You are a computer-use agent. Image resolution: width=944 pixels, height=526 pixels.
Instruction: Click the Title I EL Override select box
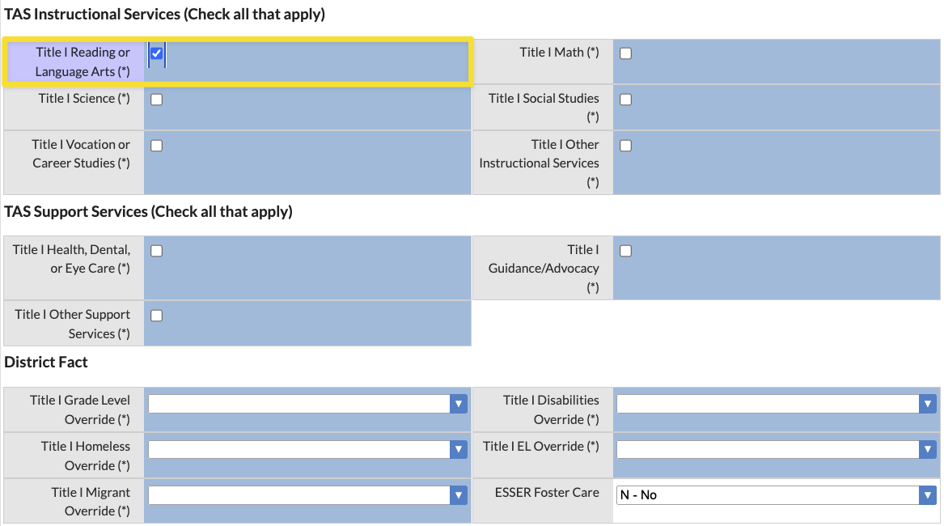point(776,449)
